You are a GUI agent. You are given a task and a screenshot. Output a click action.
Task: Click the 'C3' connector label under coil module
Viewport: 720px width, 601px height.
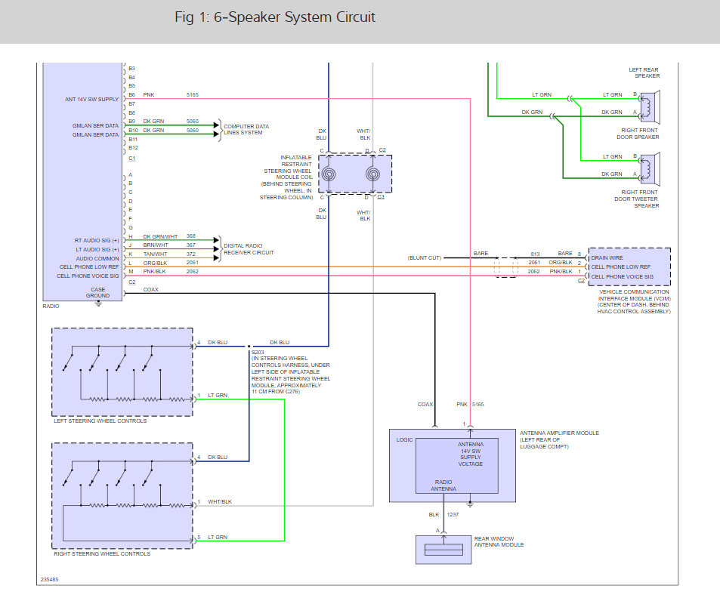pyautogui.click(x=381, y=197)
